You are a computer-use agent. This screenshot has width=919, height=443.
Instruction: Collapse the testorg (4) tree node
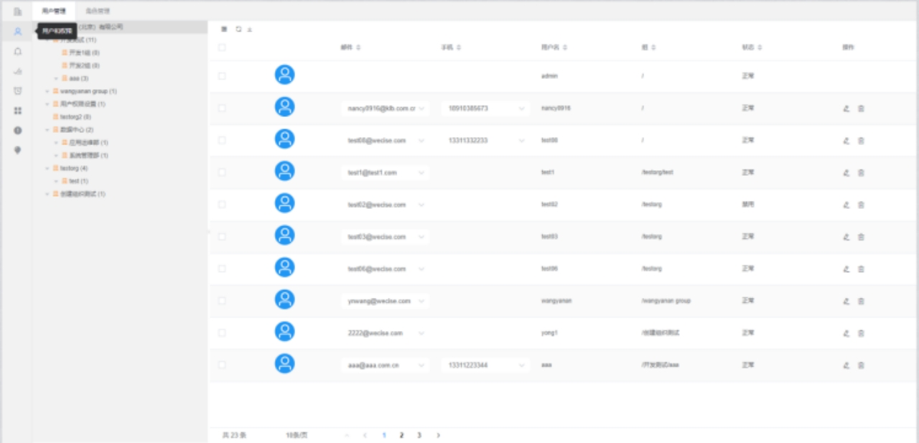[x=47, y=168]
